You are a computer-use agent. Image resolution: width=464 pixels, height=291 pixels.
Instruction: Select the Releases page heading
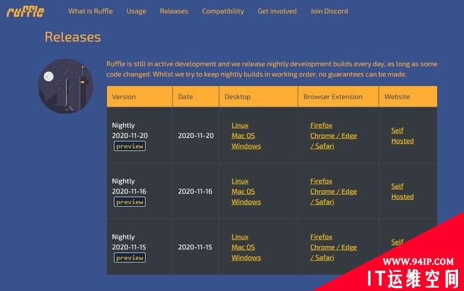[x=73, y=37]
